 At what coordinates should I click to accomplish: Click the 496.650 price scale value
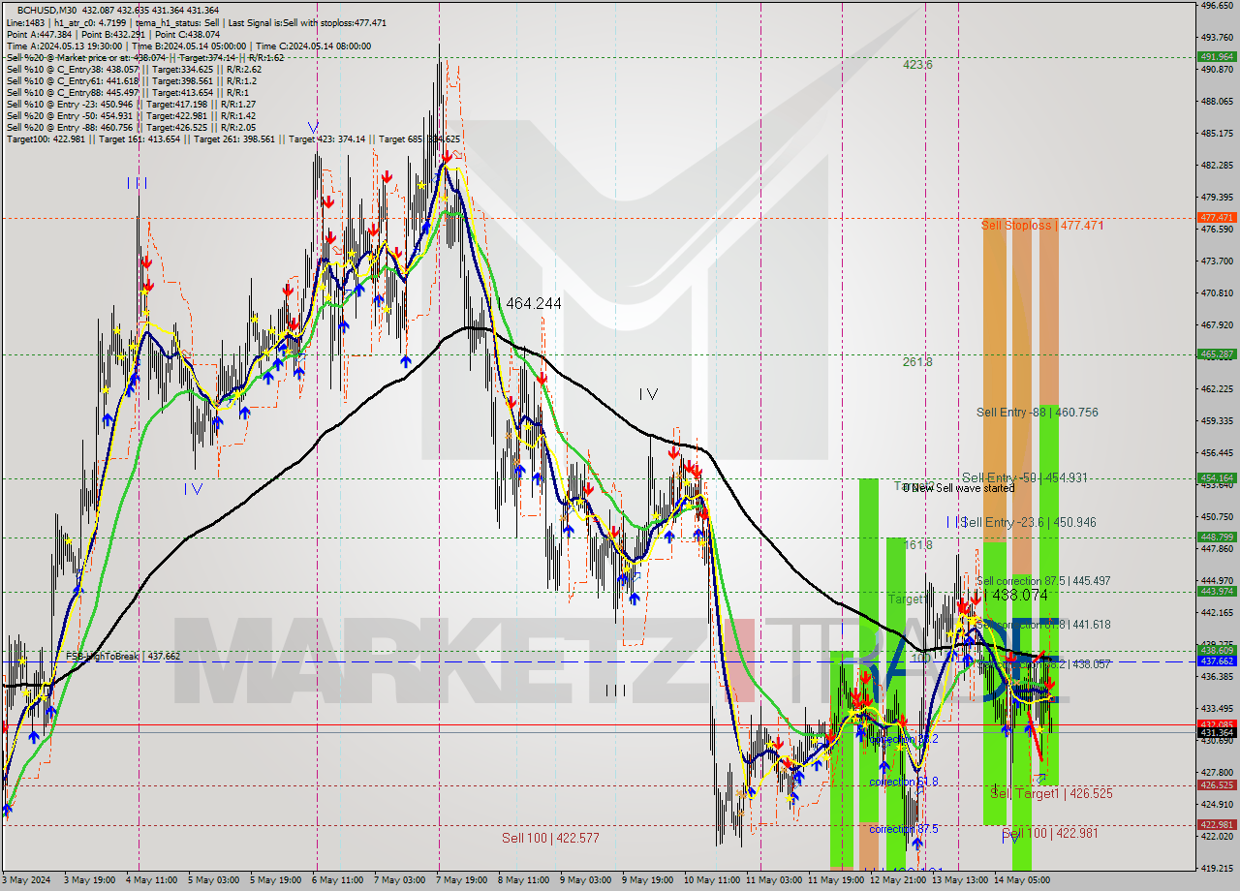coord(1217,5)
